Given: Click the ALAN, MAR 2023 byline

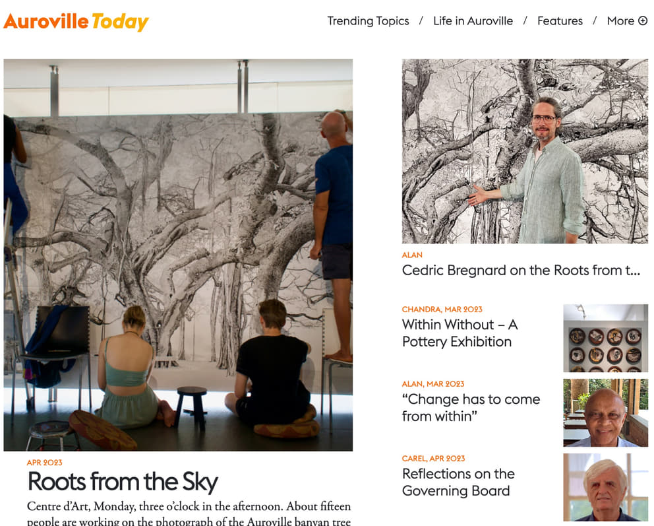Looking at the screenshot, I should pos(433,384).
